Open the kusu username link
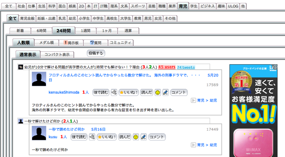285x157 pixels. pos(53,137)
